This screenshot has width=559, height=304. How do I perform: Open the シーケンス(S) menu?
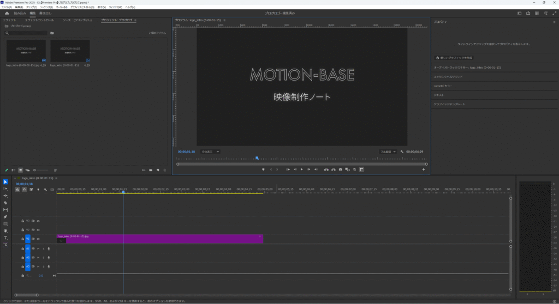pyautogui.click(x=46, y=7)
